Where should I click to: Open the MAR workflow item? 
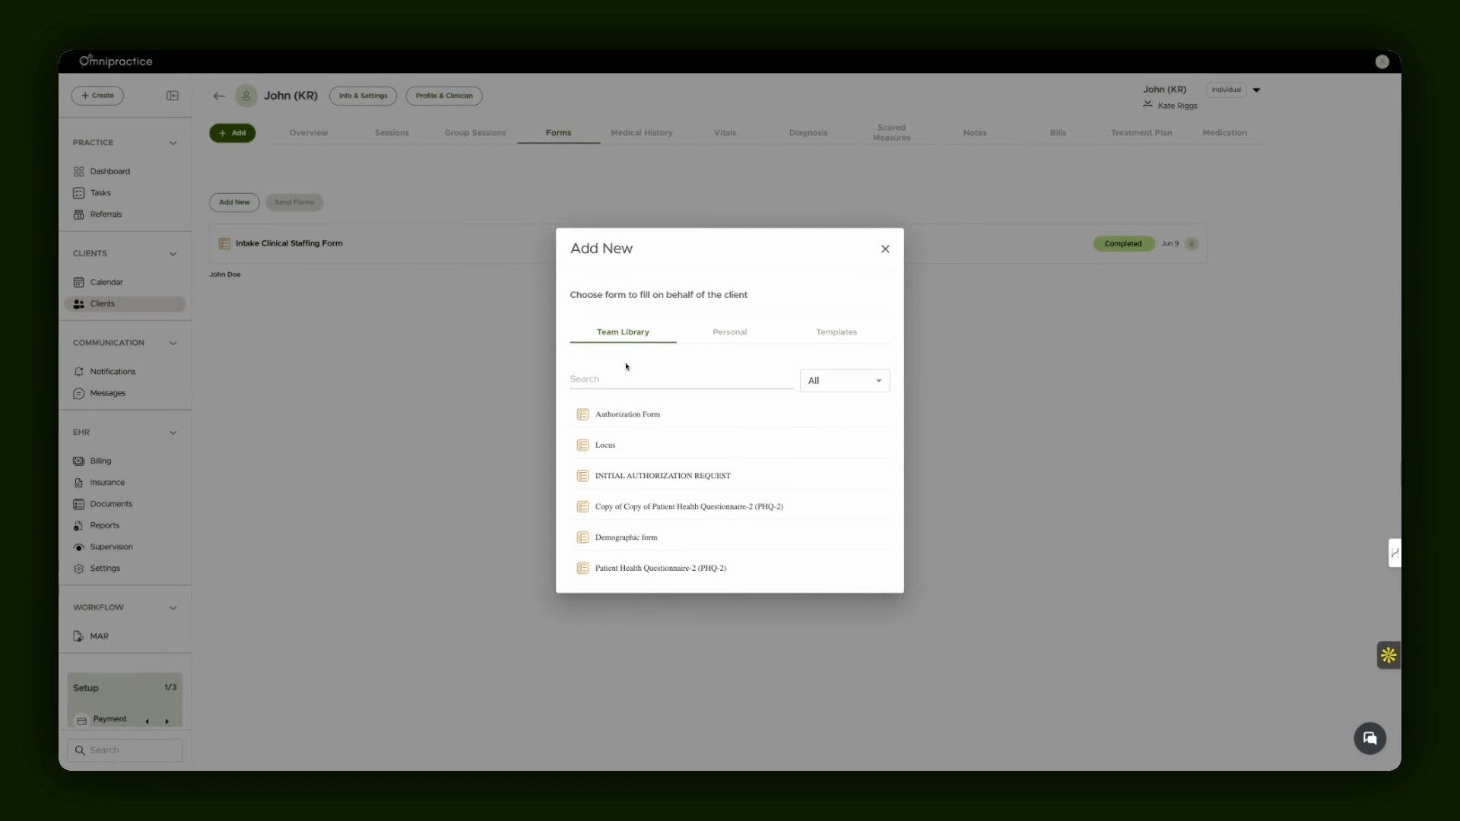99,636
